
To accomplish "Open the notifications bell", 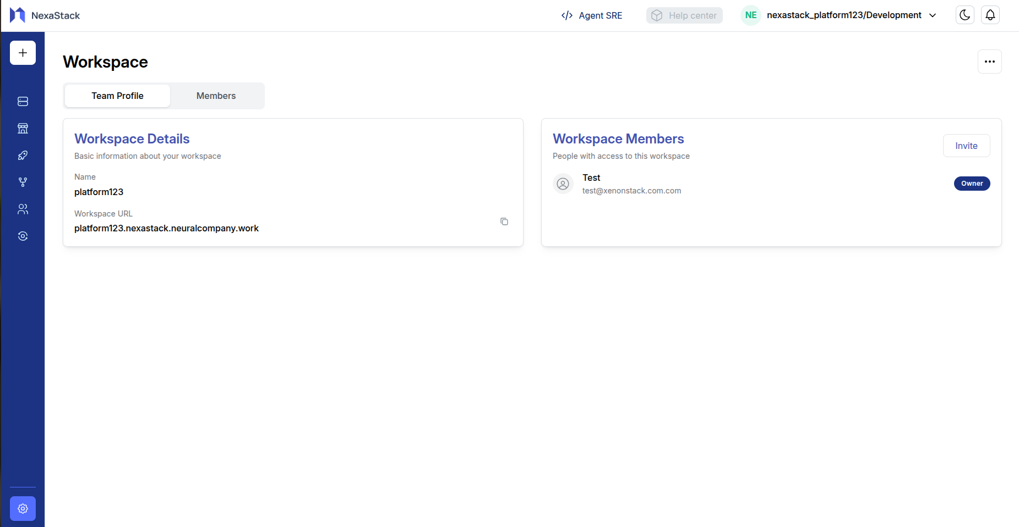I will pos(990,15).
